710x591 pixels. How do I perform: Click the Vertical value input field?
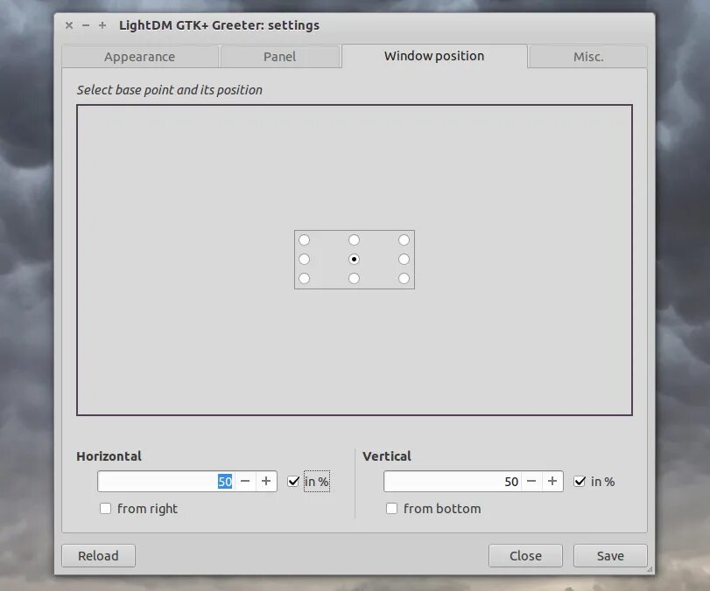[x=453, y=481]
